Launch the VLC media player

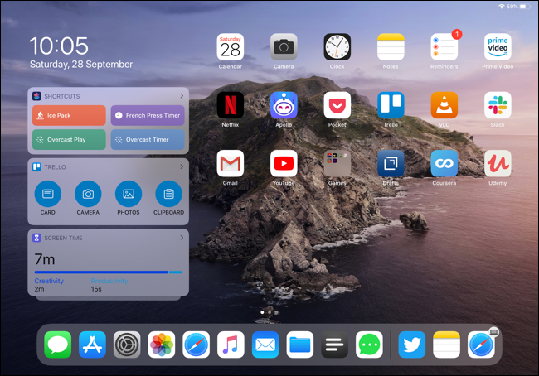pos(444,105)
